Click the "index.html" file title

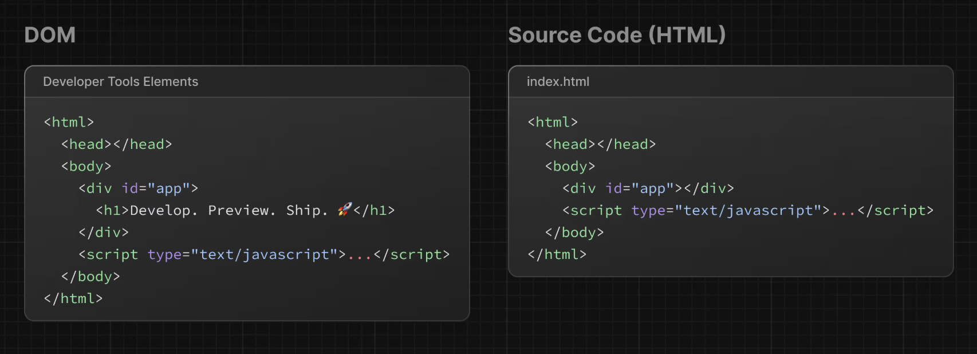tap(558, 82)
